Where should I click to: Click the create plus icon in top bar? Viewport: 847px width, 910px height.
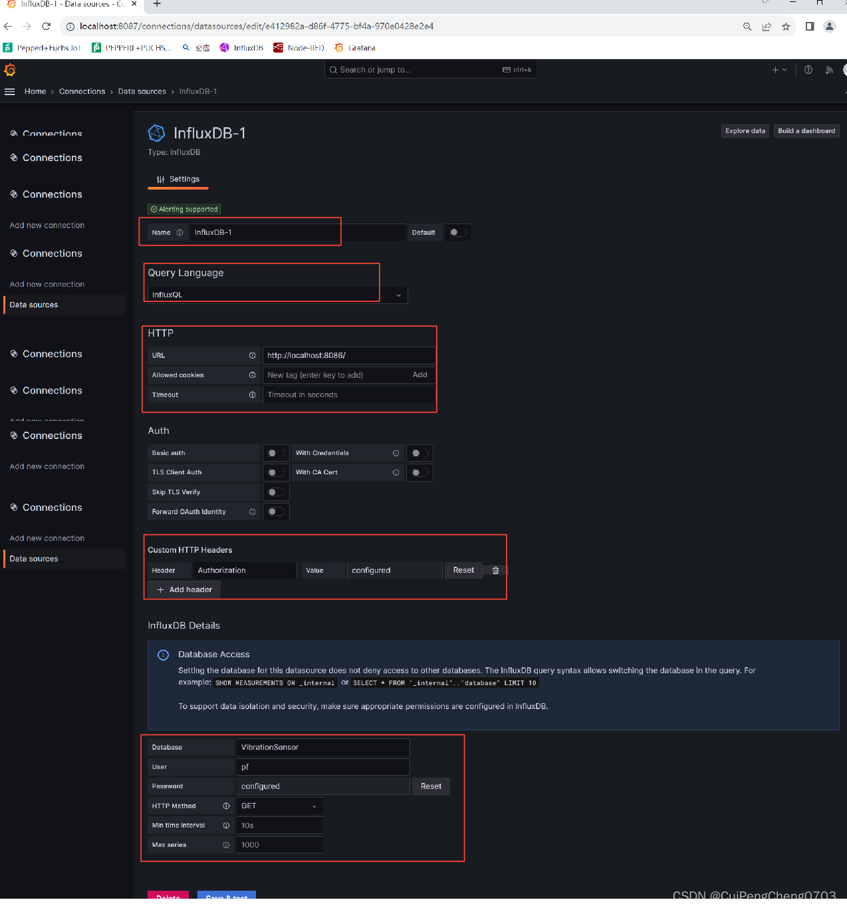pos(774,69)
